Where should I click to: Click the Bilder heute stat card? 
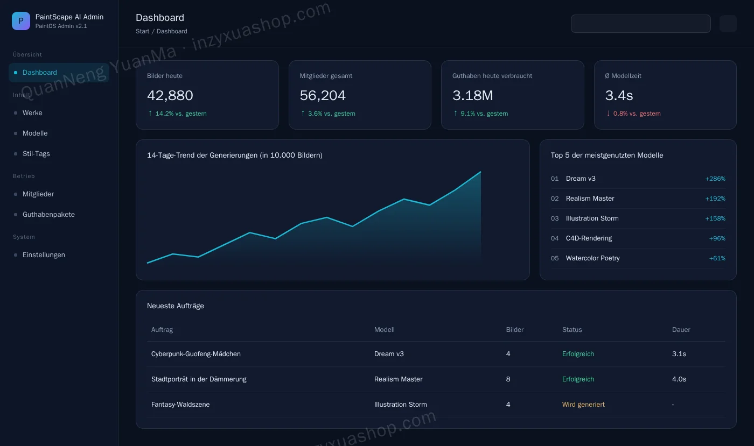pyautogui.click(x=207, y=95)
